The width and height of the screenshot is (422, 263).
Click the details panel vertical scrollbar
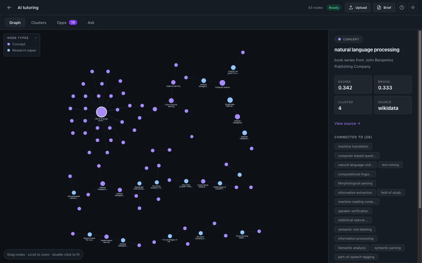pos(420,119)
